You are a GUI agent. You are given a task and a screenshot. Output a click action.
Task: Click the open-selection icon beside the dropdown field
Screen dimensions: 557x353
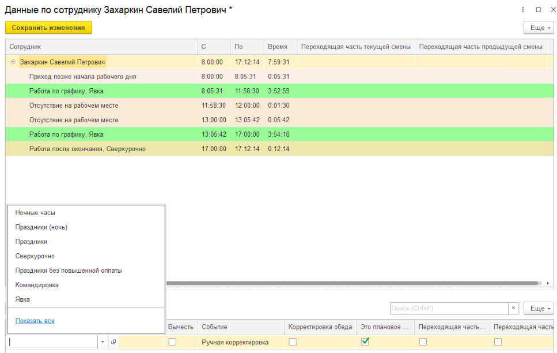click(x=113, y=342)
